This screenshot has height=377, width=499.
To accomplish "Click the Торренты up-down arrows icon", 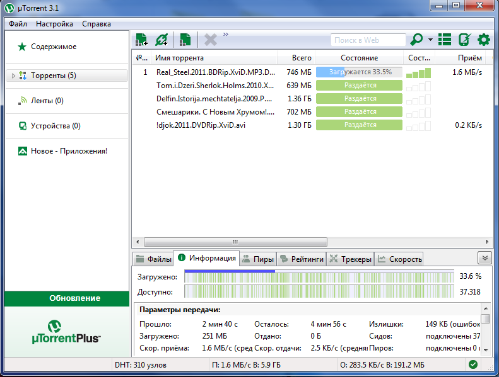I will pos(23,76).
